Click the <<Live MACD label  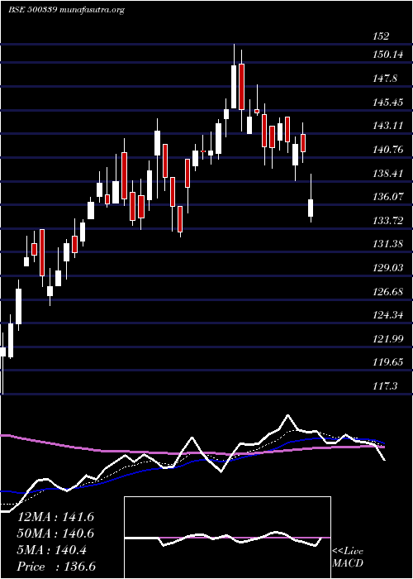tap(348, 557)
